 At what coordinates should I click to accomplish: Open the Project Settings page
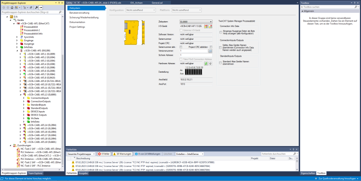click(x=77, y=27)
